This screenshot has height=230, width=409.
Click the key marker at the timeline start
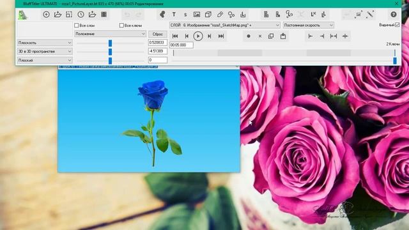pyautogui.click(x=173, y=53)
